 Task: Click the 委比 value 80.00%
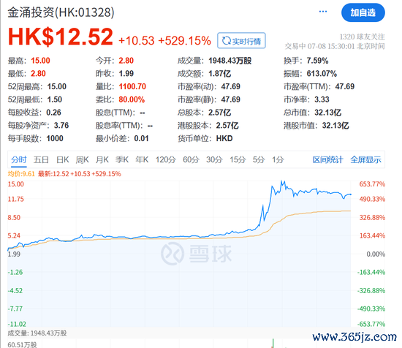[x=132, y=99]
